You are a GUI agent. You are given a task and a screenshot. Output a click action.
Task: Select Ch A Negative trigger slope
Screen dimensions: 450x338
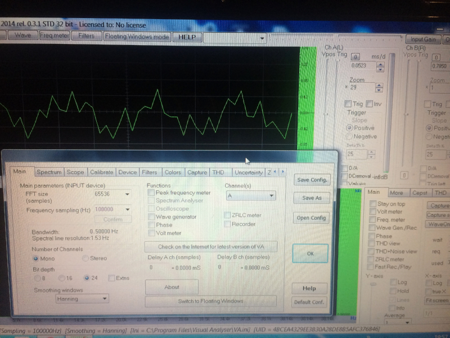349,136
